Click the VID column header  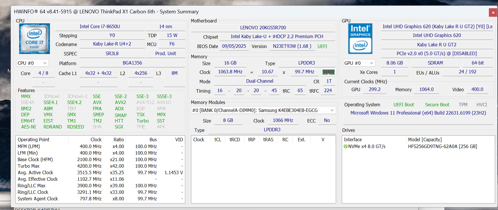coord(172,140)
